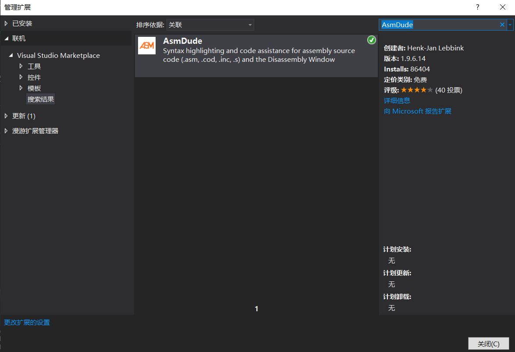Open the 排序依据 sort dropdown

coord(250,25)
